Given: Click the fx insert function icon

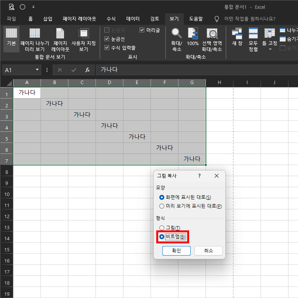Looking at the screenshot, I should point(87,70).
